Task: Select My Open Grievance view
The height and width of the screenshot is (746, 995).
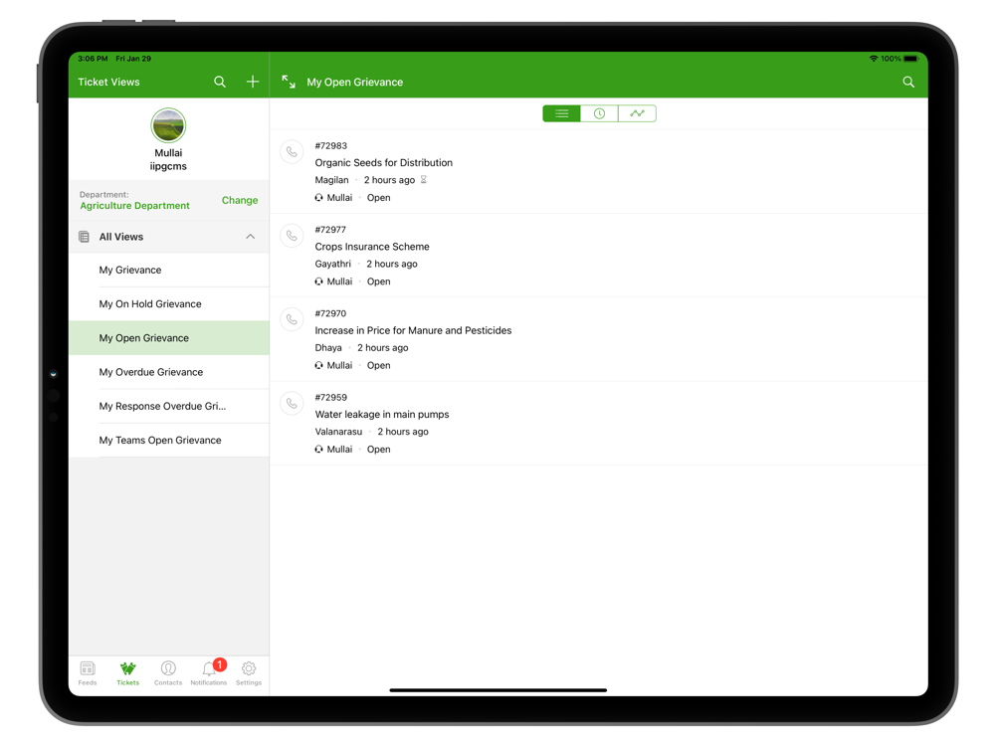Action: point(169,338)
